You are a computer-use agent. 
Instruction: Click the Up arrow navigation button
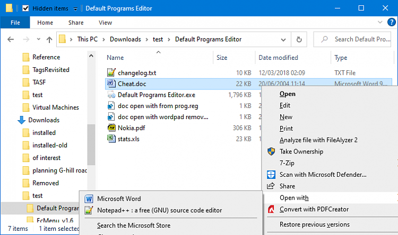[49, 39]
